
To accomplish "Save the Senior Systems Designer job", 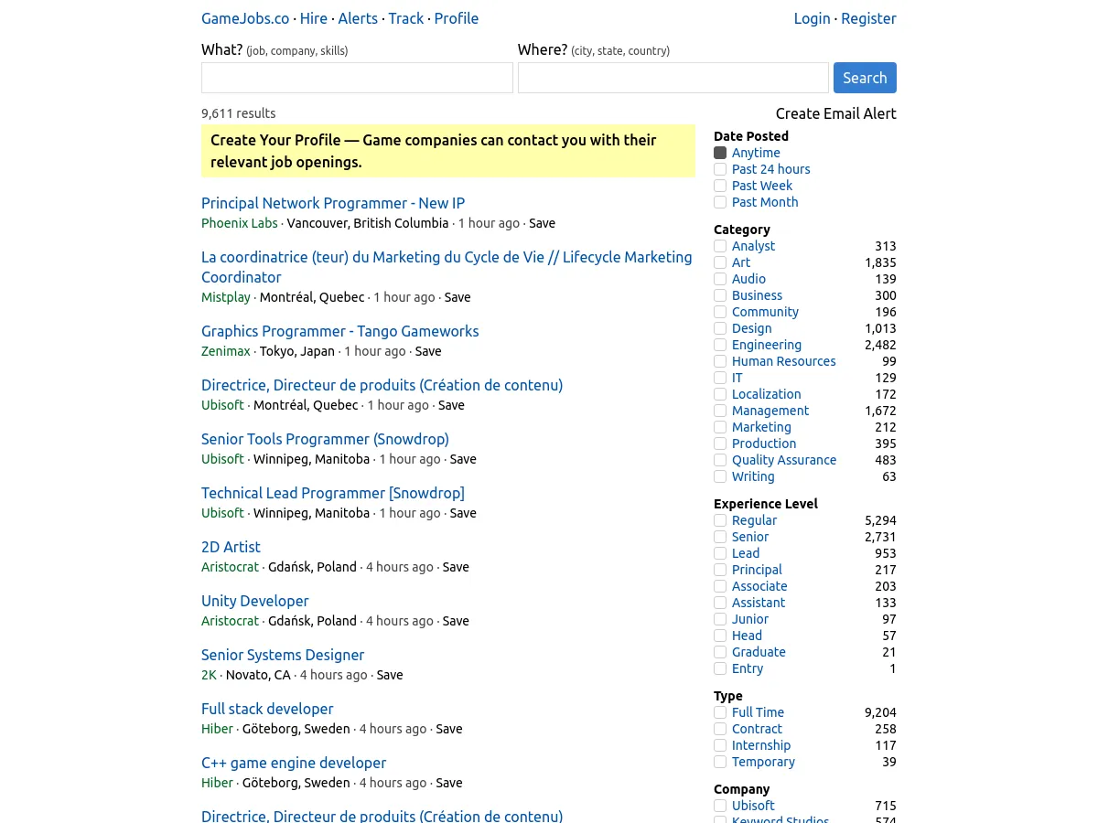I will [x=390, y=675].
